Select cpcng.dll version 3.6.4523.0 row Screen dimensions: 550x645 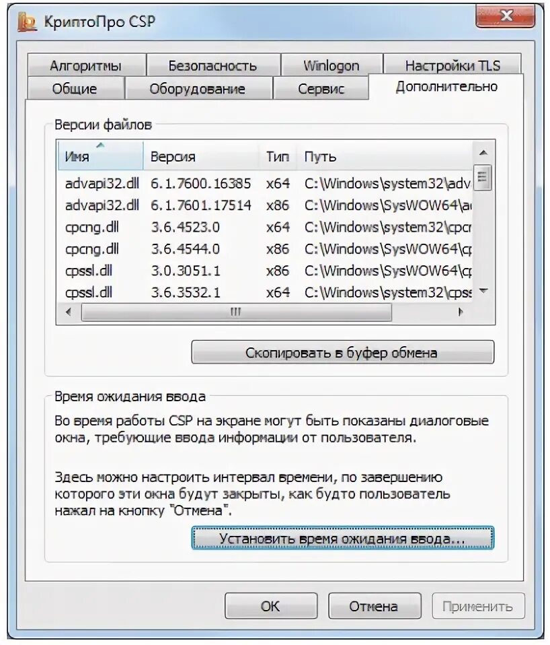pos(265,227)
